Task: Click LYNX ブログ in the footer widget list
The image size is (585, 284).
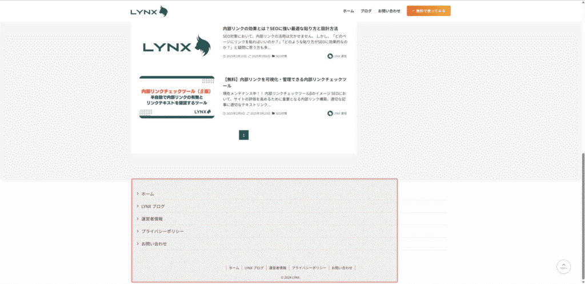Action: tap(153, 206)
